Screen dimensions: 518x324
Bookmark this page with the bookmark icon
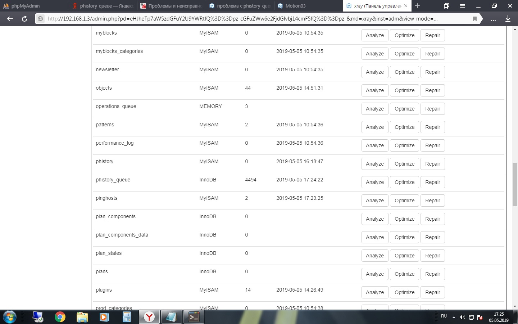[x=475, y=19]
